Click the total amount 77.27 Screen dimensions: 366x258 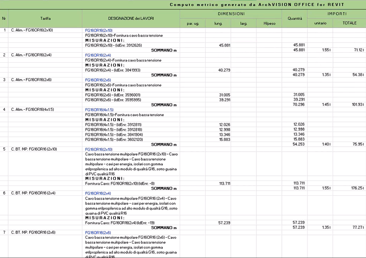358,227
